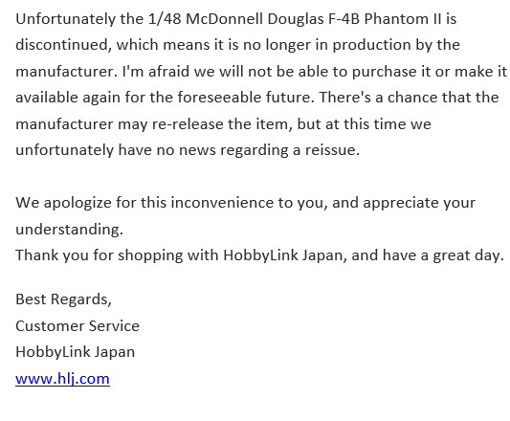Click the "1/48" scale text

click(x=165, y=19)
